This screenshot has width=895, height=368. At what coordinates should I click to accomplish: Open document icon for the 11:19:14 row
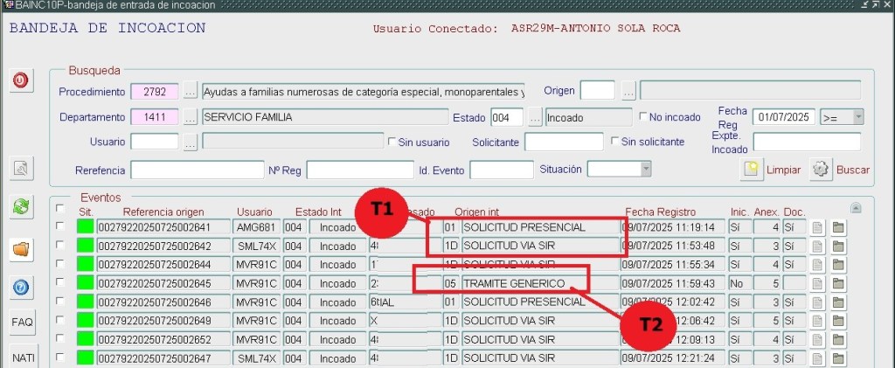click(x=818, y=228)
